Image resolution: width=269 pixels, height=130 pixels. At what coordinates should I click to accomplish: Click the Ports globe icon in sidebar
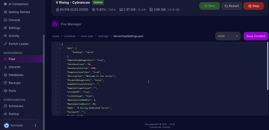click(x=6, y=91)
